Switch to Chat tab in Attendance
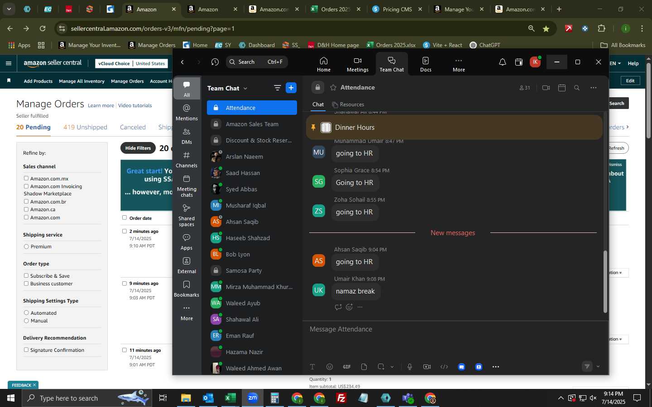The height and width of the screenshot is (407, 652). pyautogui.click(x=318, y=104)
